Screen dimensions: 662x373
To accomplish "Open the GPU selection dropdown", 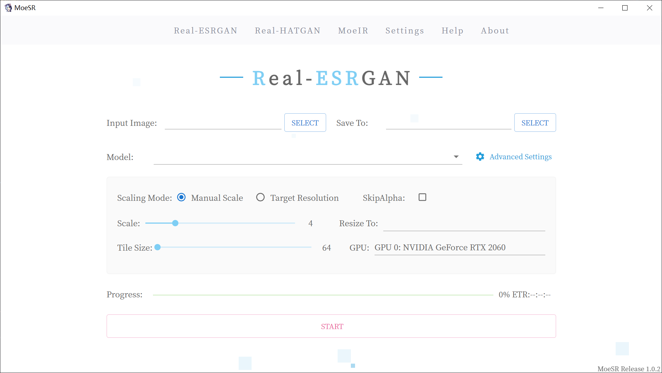I will point(460,248).
